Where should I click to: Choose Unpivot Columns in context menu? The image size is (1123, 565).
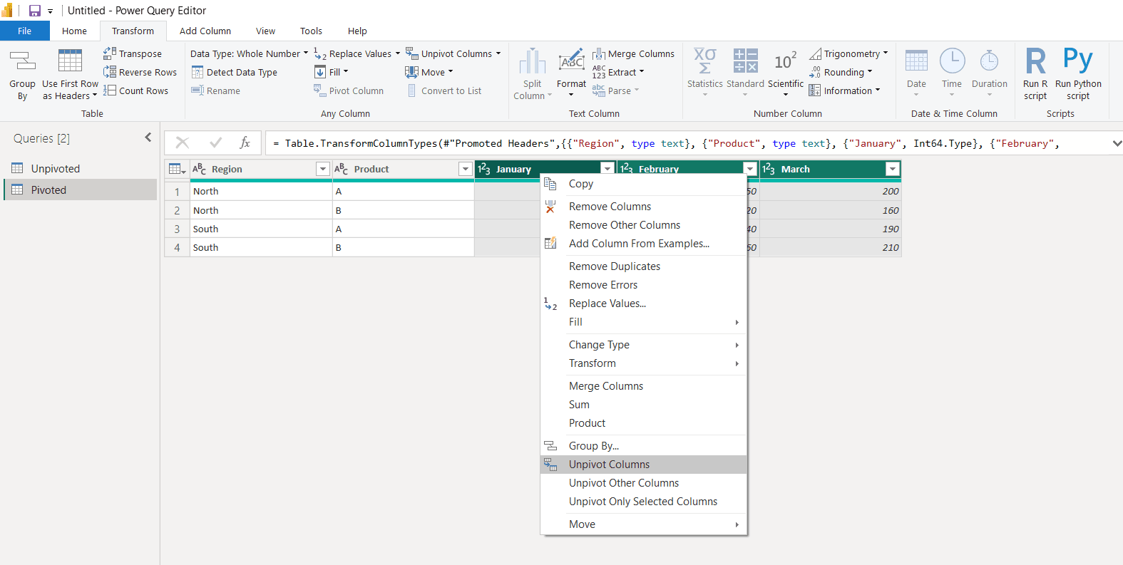click(x=643, y=465)
